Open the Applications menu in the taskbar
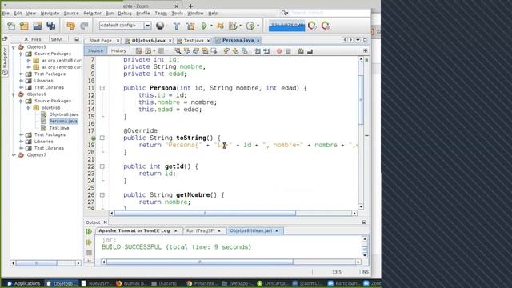512x288 pixels. tap(23, 283)
